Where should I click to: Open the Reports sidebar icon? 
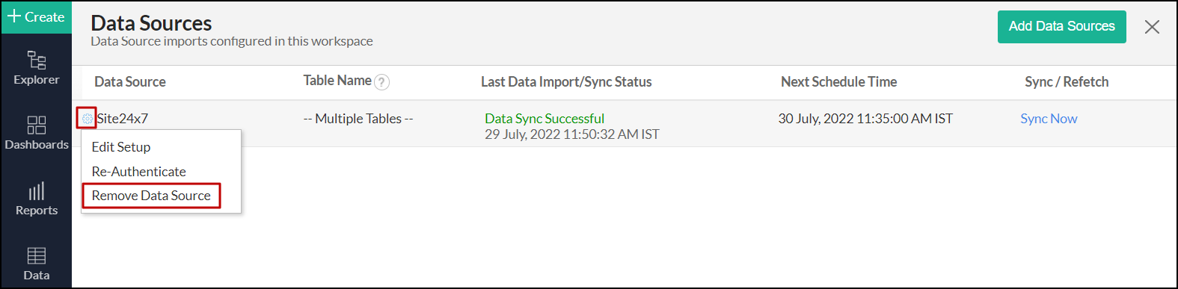(36, 199)
